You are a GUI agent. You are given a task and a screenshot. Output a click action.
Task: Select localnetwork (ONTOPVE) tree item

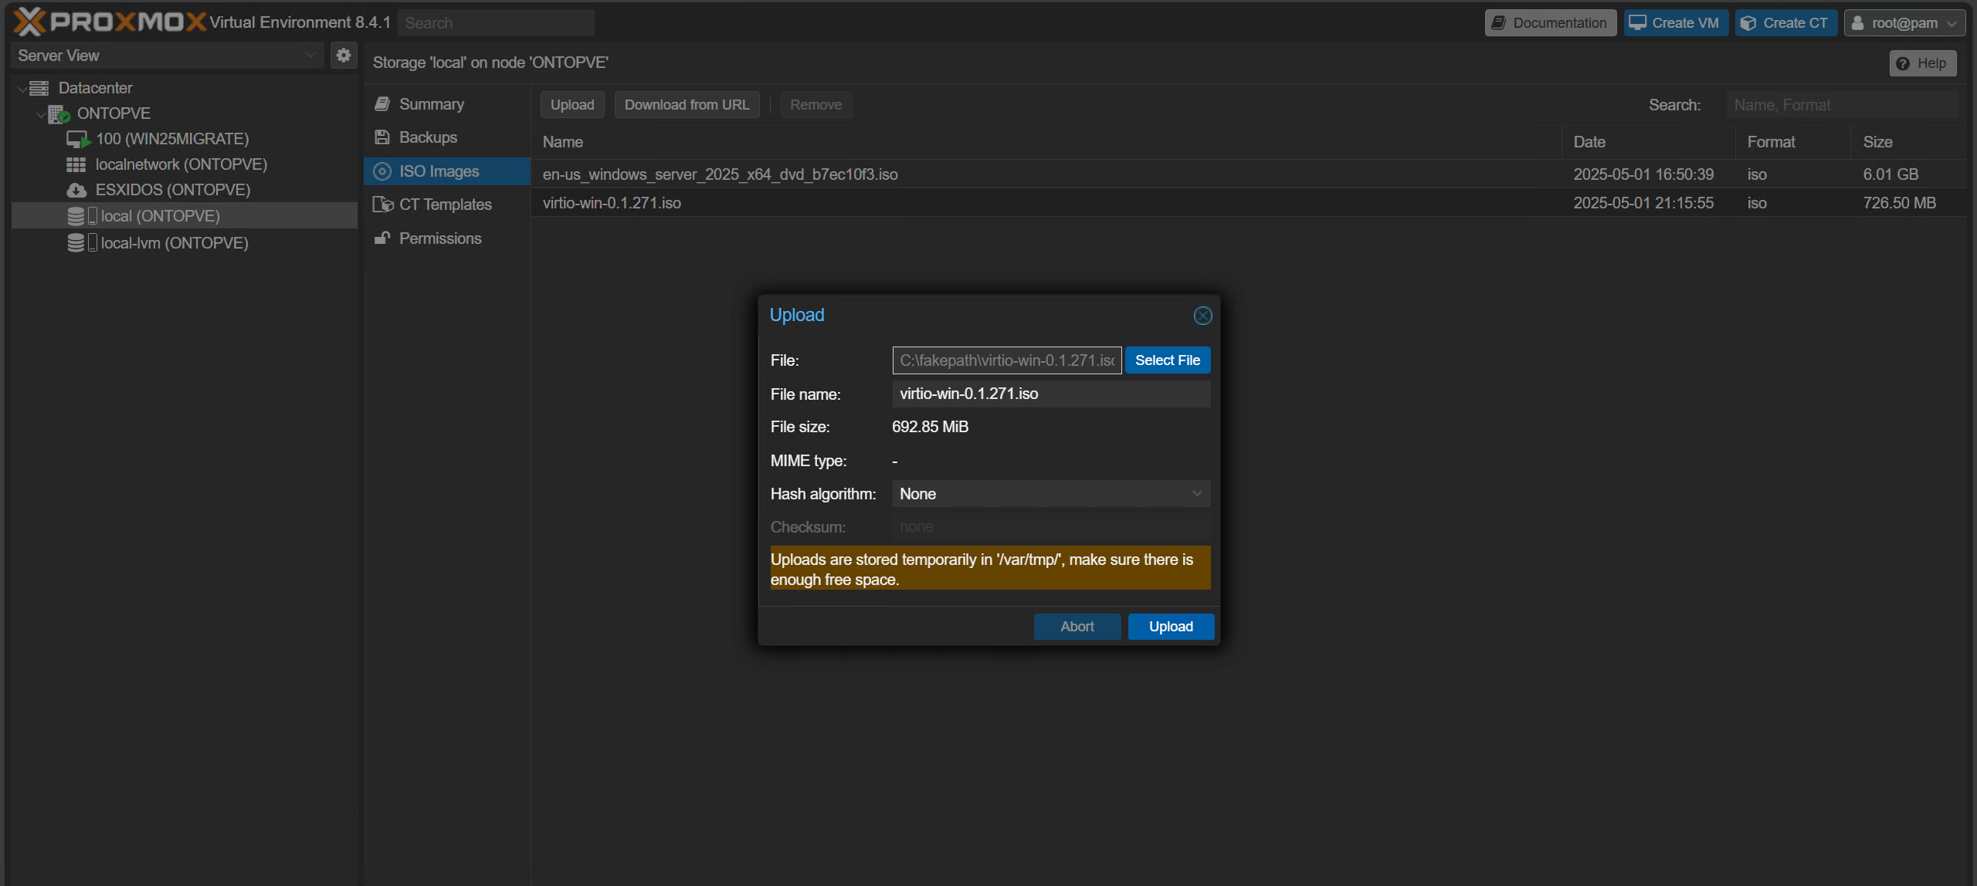[x=181, y=164]
